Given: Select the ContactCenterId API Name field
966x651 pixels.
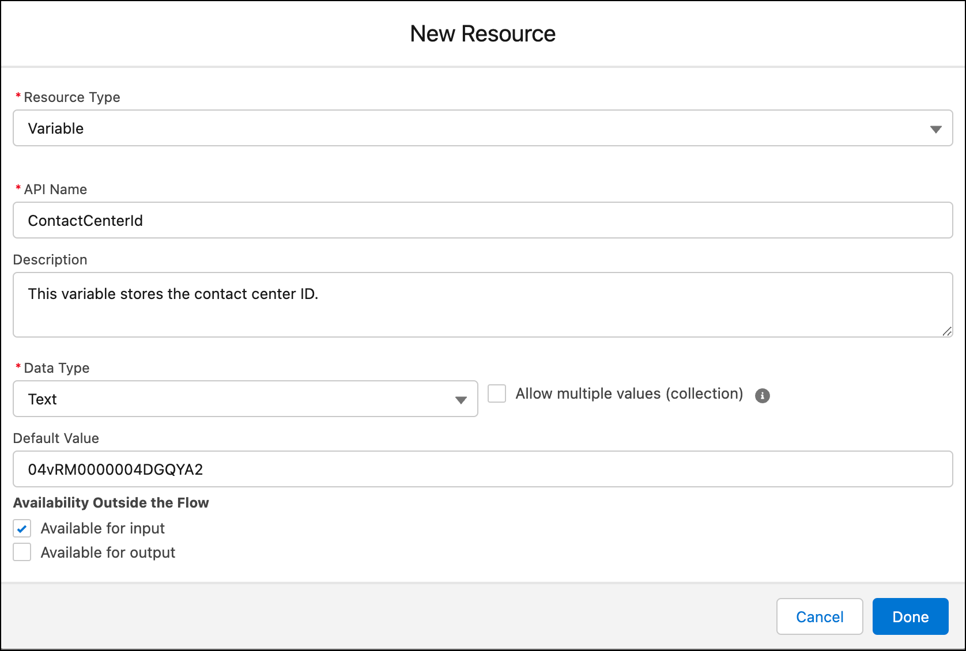Looking at the screenshot, I should coord(483,220).
